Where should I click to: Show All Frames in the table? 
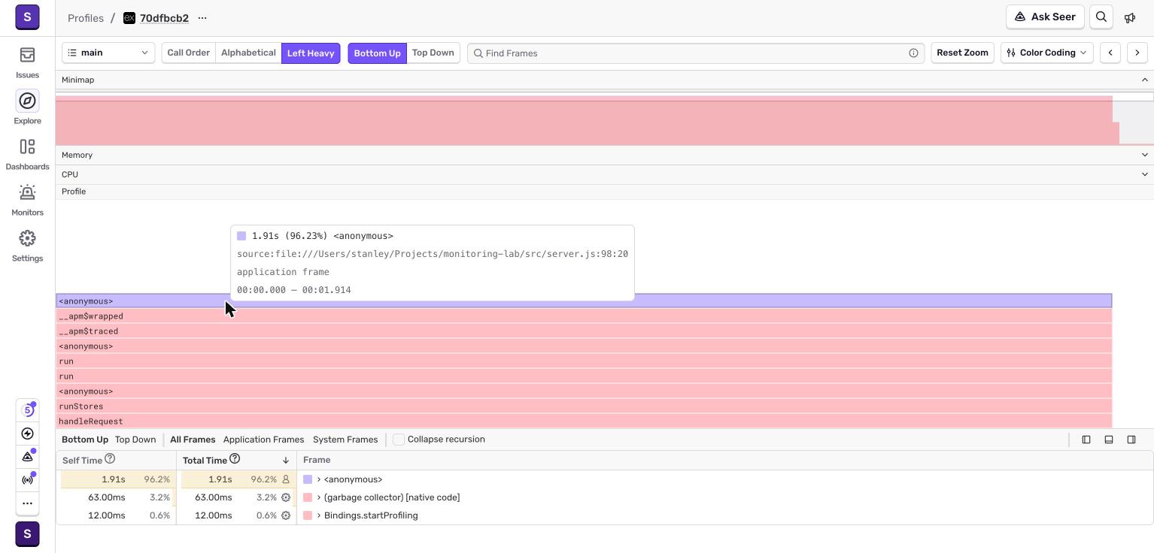(193, 440)
